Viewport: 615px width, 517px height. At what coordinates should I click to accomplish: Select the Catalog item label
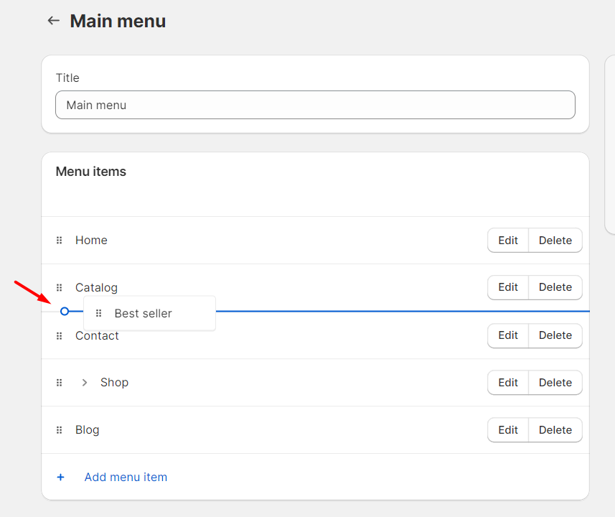point(96,287)
